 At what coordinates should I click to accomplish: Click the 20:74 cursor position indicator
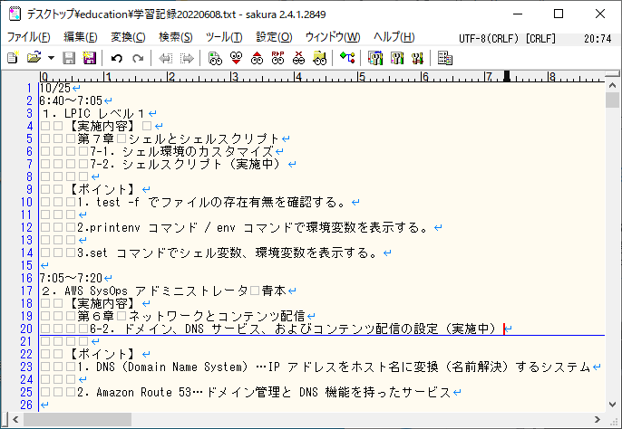(598, 38)
